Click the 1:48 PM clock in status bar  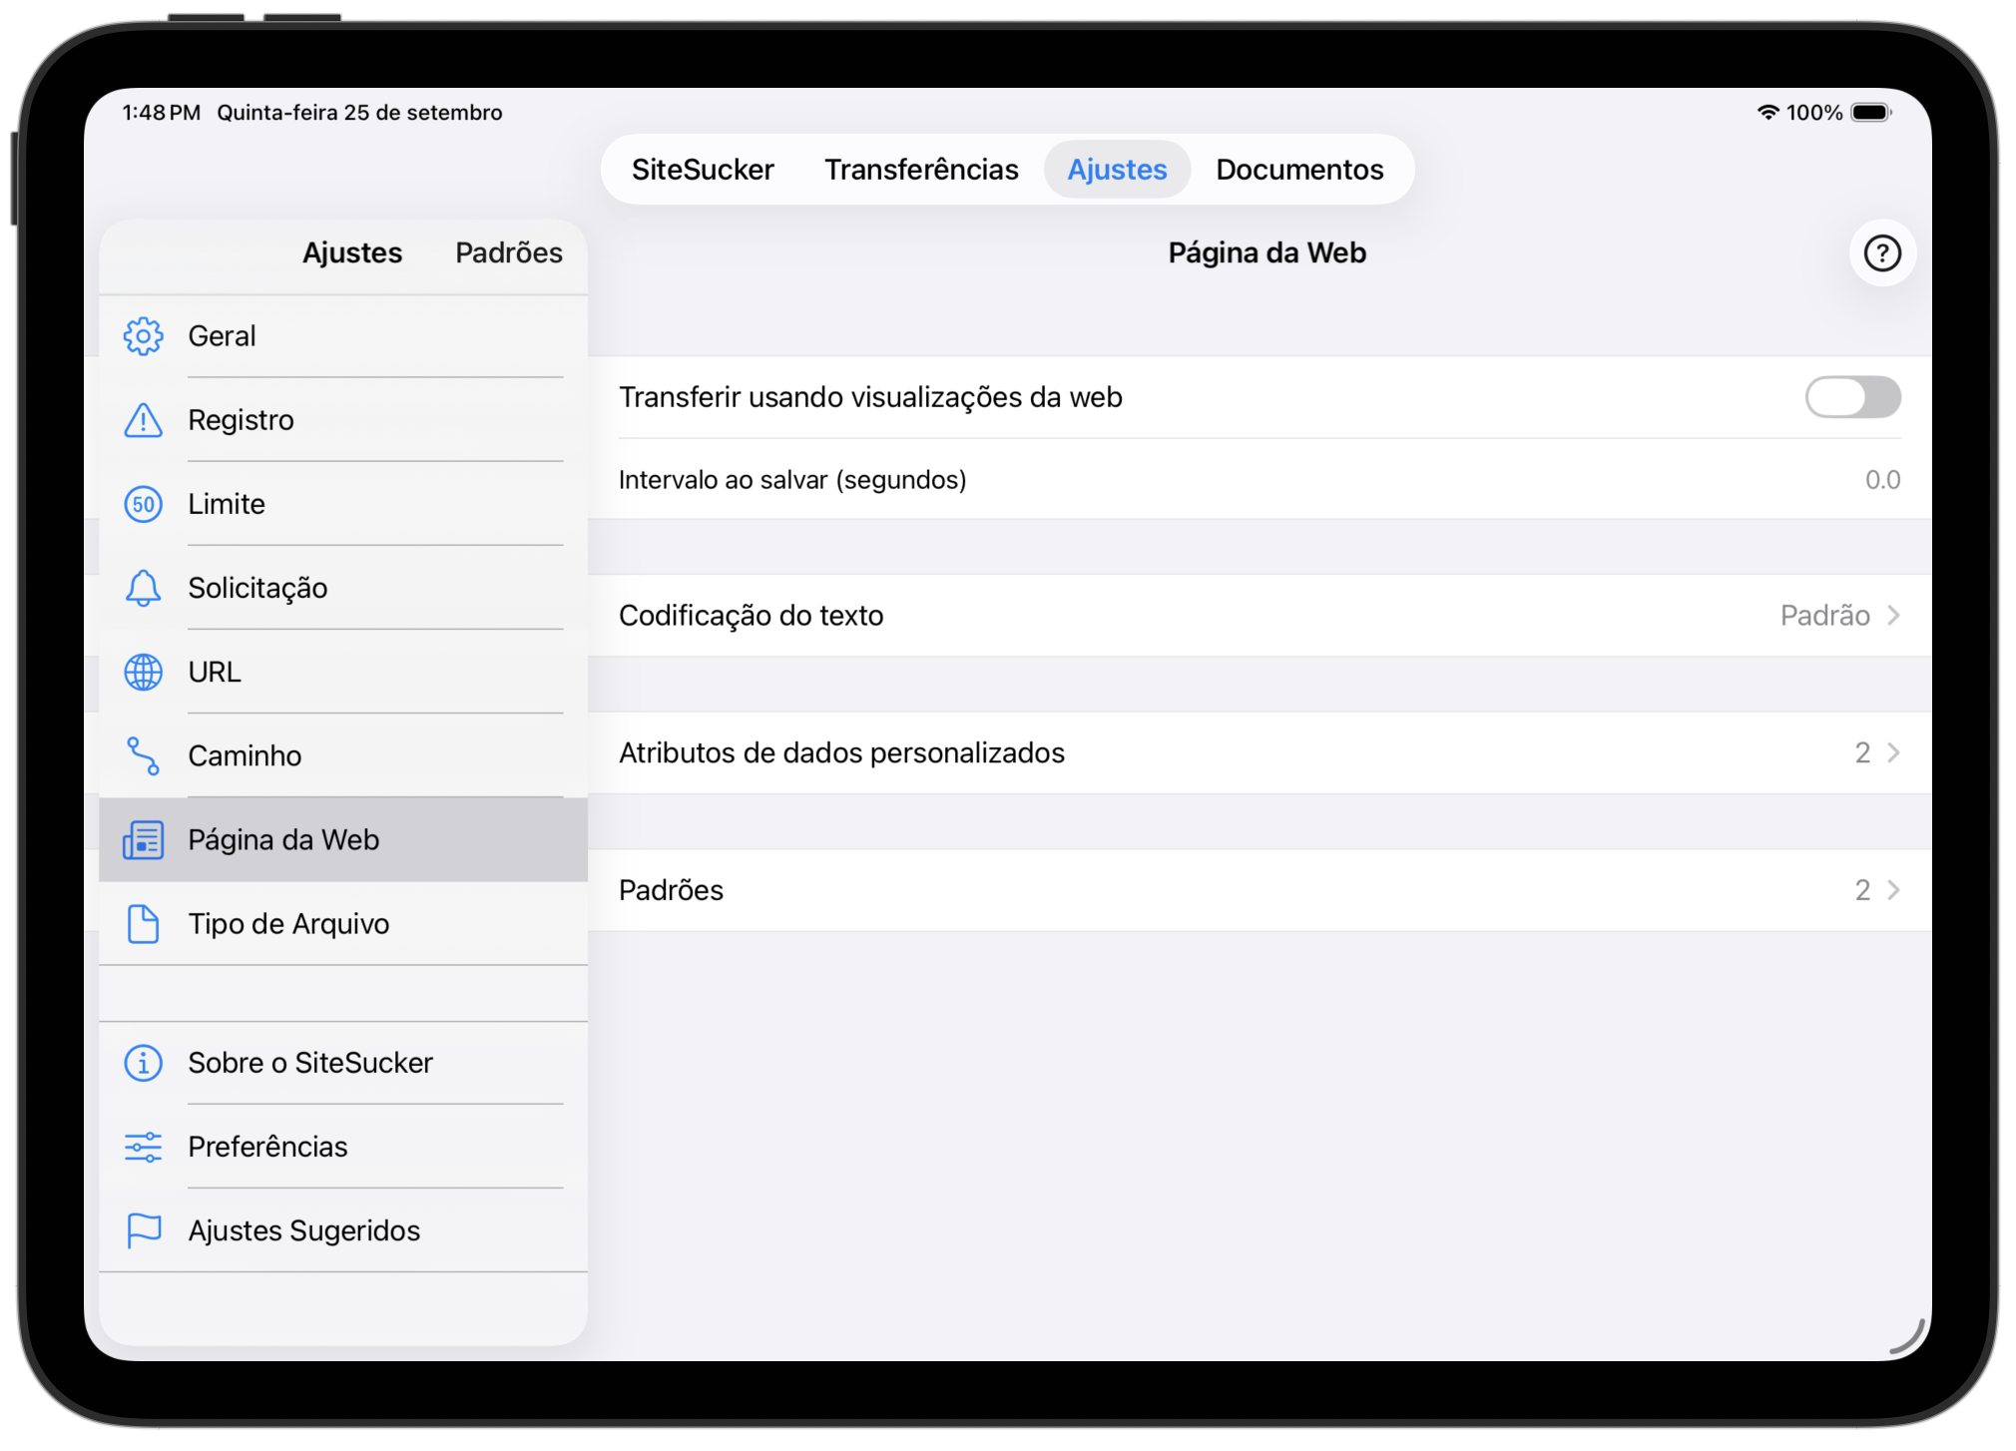tap(161, 113)
